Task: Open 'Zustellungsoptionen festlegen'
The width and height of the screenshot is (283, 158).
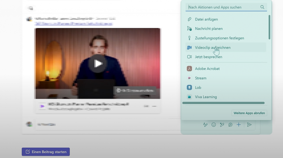Action: [x=226, y=38]
